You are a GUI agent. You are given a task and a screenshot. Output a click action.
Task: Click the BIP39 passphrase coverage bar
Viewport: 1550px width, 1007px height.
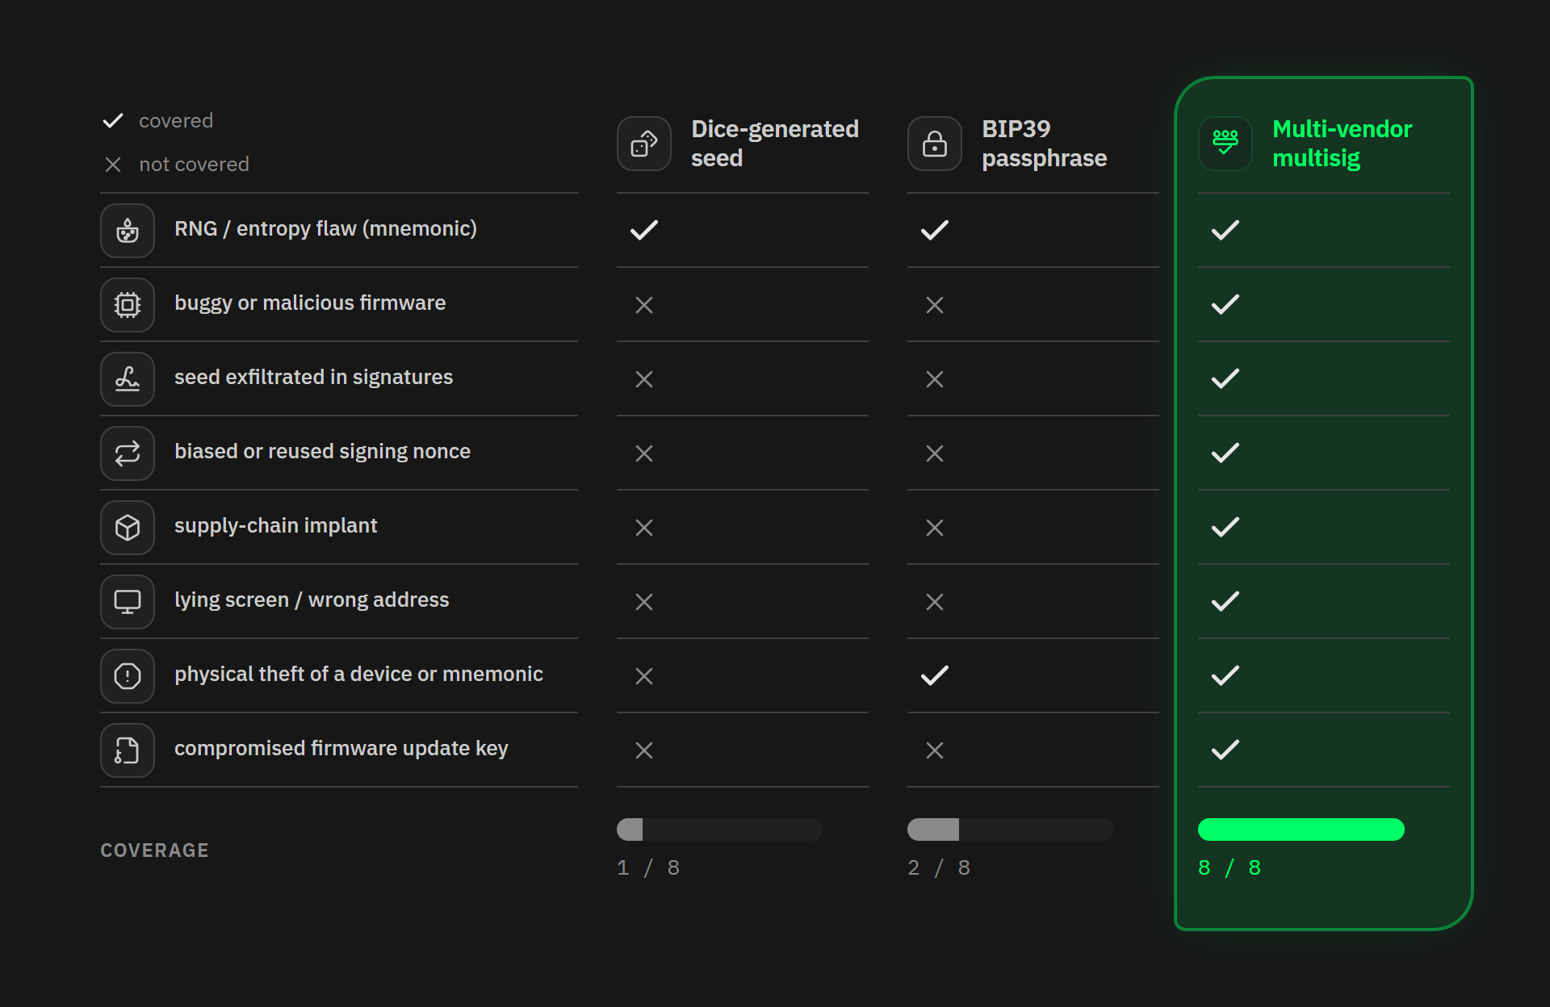(x=1011, y=829)
